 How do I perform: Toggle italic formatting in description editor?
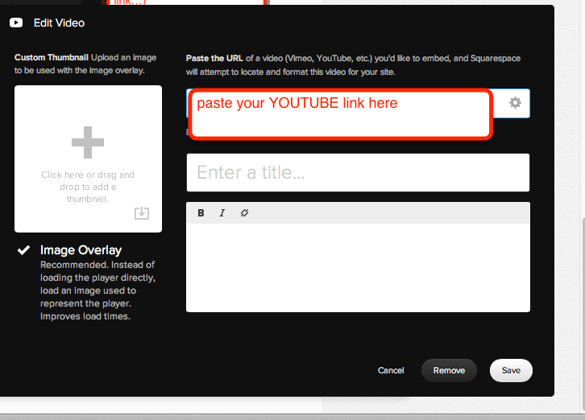pyautogui.click(x=222, y=212)
